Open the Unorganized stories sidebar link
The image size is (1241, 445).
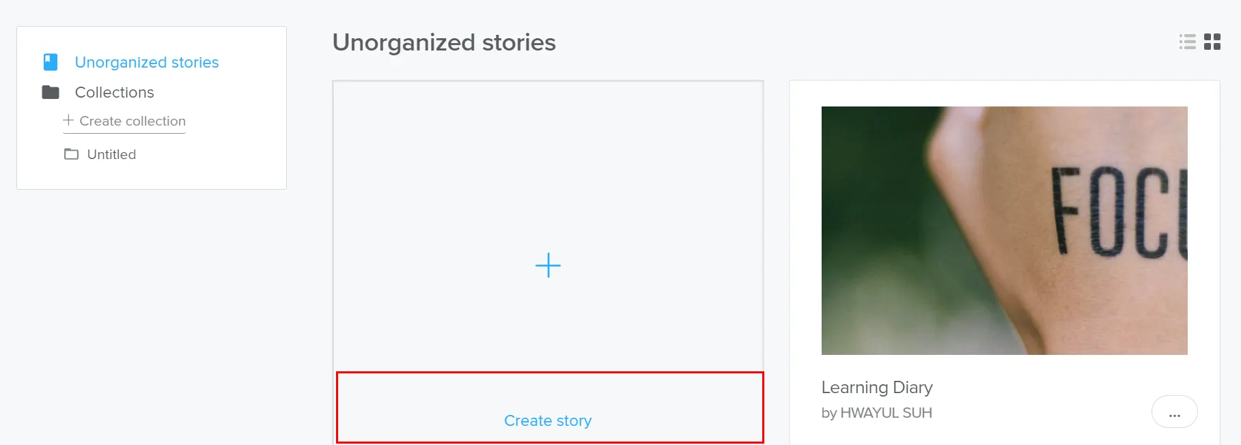(x=147, y=62)
